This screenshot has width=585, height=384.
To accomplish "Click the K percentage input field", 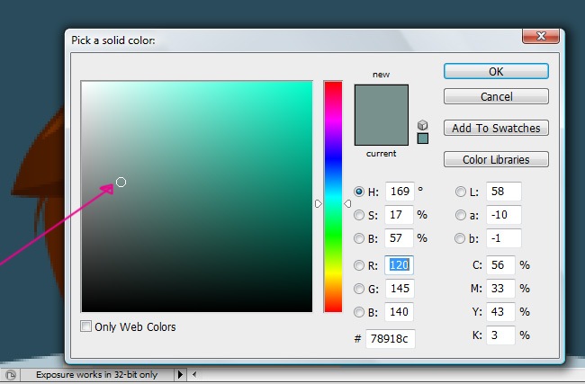I will pos(501,335).
